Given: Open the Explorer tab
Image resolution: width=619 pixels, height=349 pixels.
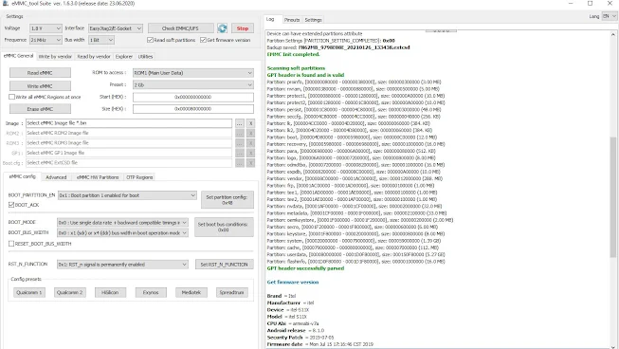Looking at the screenshot, I should (x=124, y=57).
